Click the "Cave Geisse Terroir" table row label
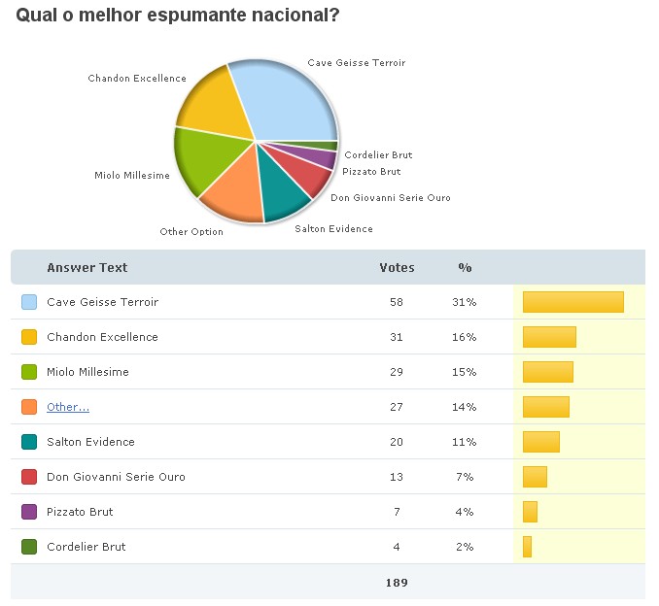Screen dimensions: 659x606 pos(103,302)
